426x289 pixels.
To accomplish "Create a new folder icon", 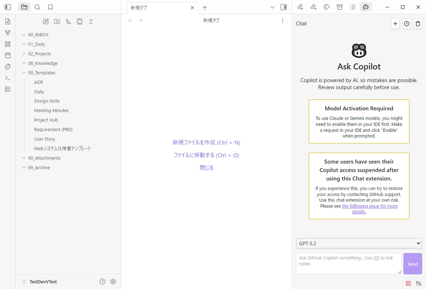I will (x=57, y=22).
